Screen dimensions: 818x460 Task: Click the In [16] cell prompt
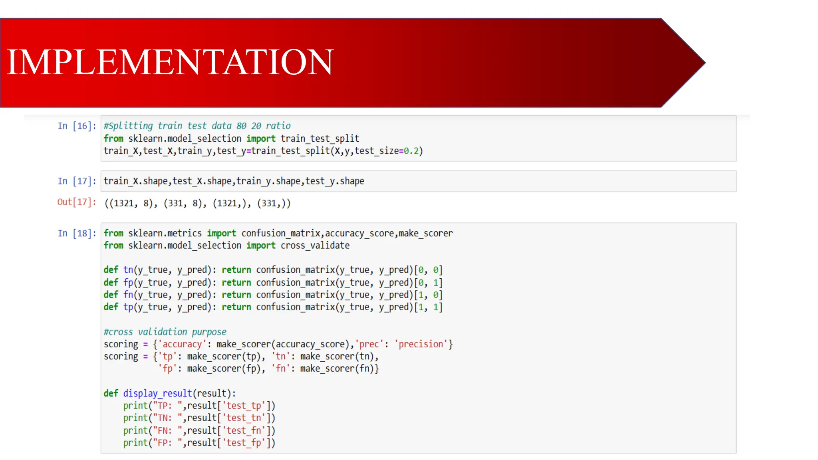77,126
